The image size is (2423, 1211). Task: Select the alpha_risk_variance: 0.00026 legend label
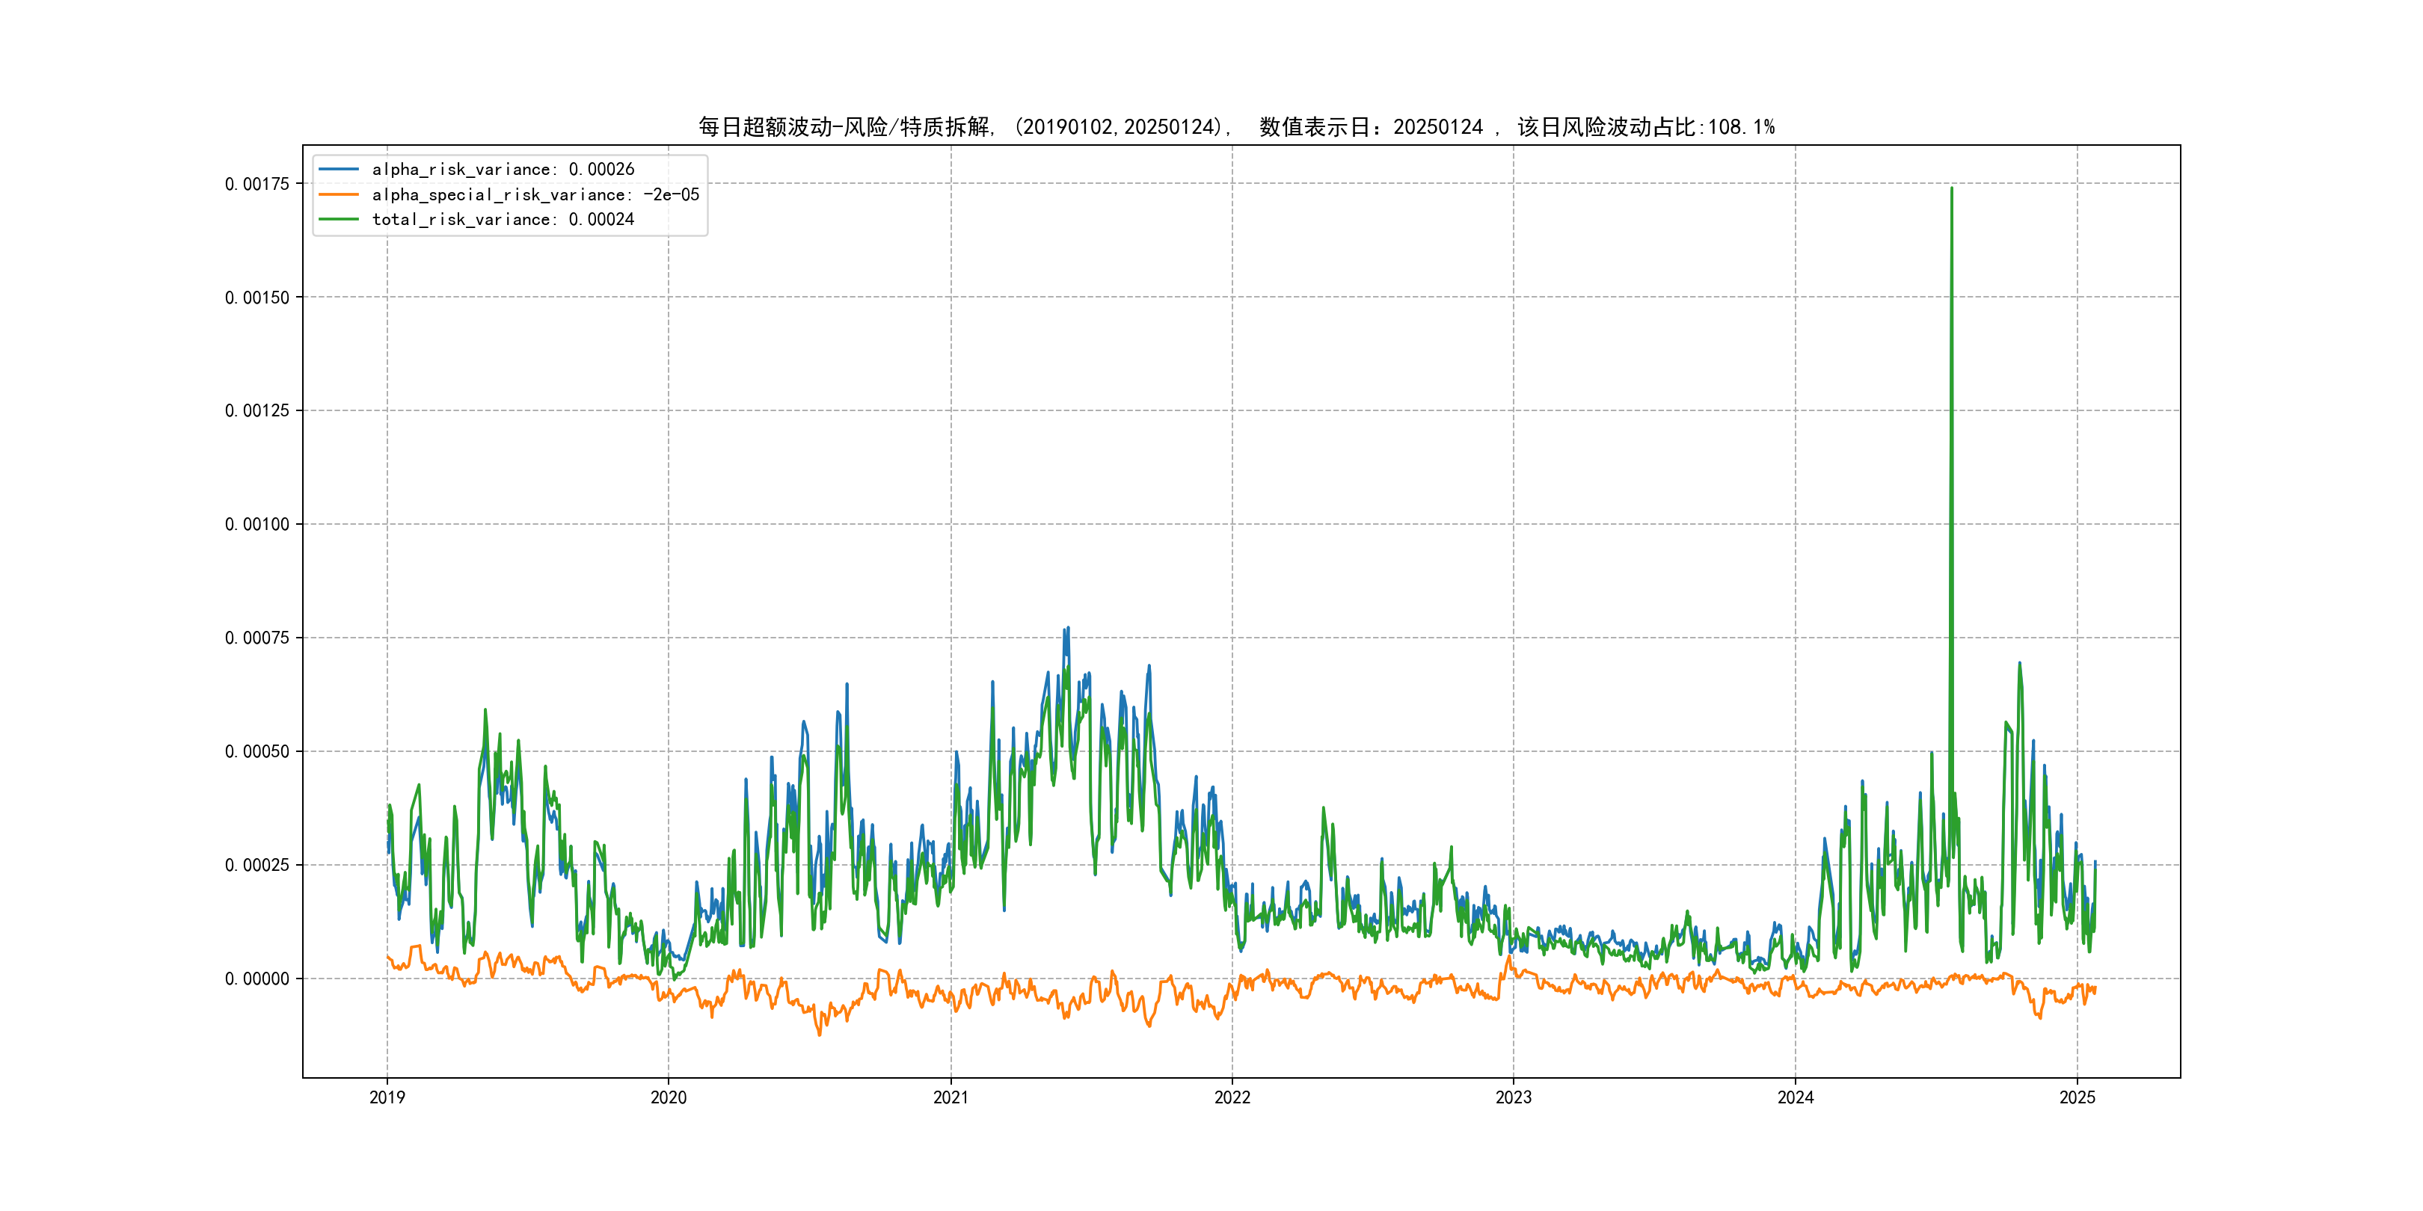coord(503,169)
